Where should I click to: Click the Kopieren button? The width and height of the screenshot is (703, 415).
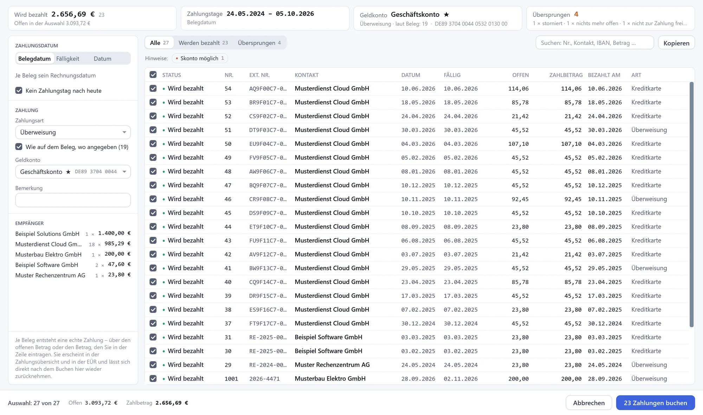tap(676, 43)
